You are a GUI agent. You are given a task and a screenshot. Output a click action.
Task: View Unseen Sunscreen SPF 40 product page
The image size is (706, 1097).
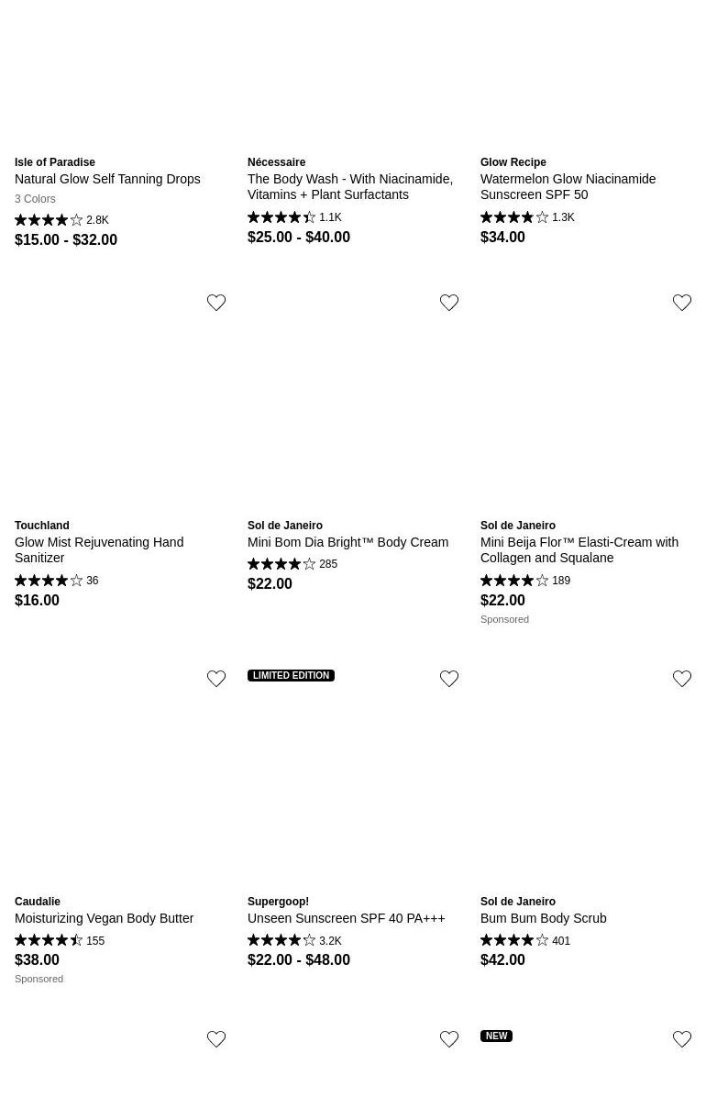coord(346,918)
